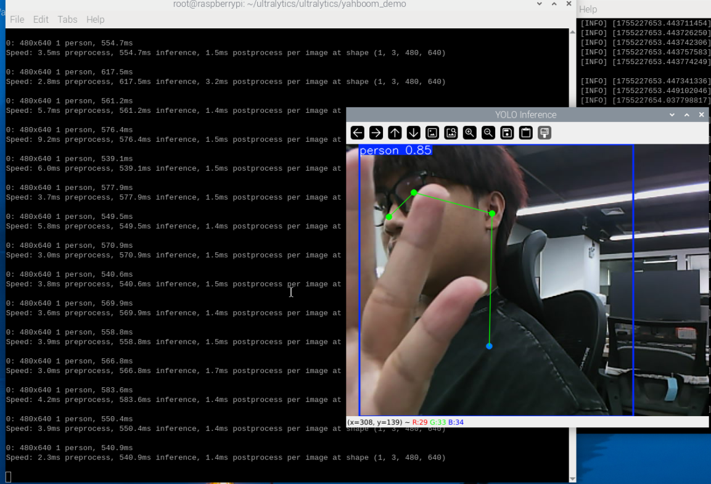The height and width of the screenshot is (484, 711).
Task: Zoom out on the YOLO Inference image
Action: tap(488, 133)
